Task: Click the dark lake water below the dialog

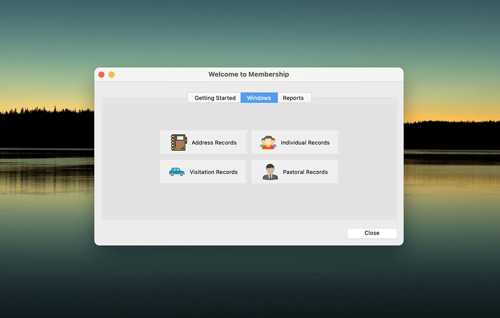Action: pyautogui.click(x=250, y=282)
